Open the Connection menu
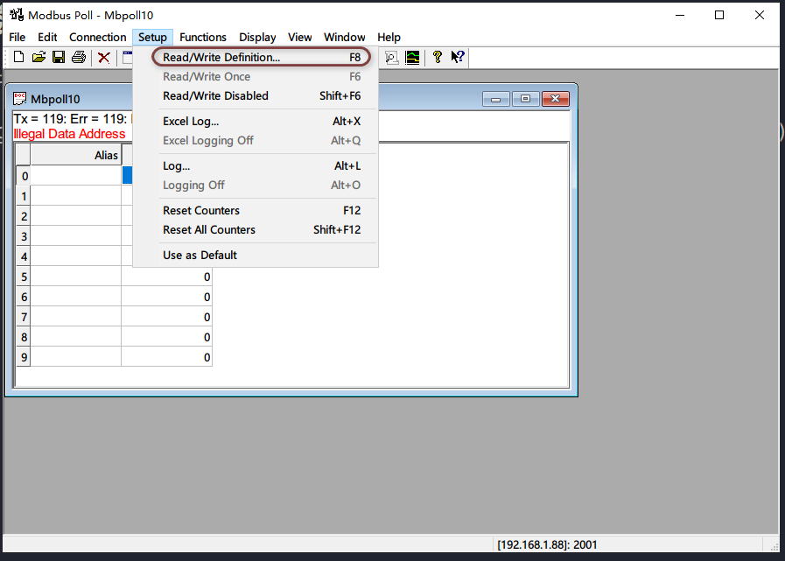Image resolution: width=785 pixels, height=561 pixels. [98, 37]
